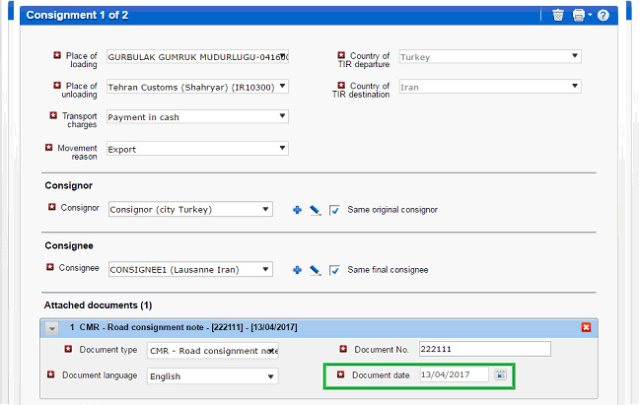Screen dimensions: 640x405
Task: Add new consignor with plus icon
Action: pyautogui.click(x=297, y=210)
